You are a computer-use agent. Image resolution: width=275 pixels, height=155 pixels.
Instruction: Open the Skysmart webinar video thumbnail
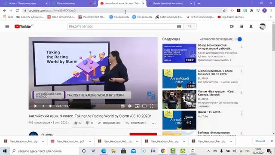(179, 53)
